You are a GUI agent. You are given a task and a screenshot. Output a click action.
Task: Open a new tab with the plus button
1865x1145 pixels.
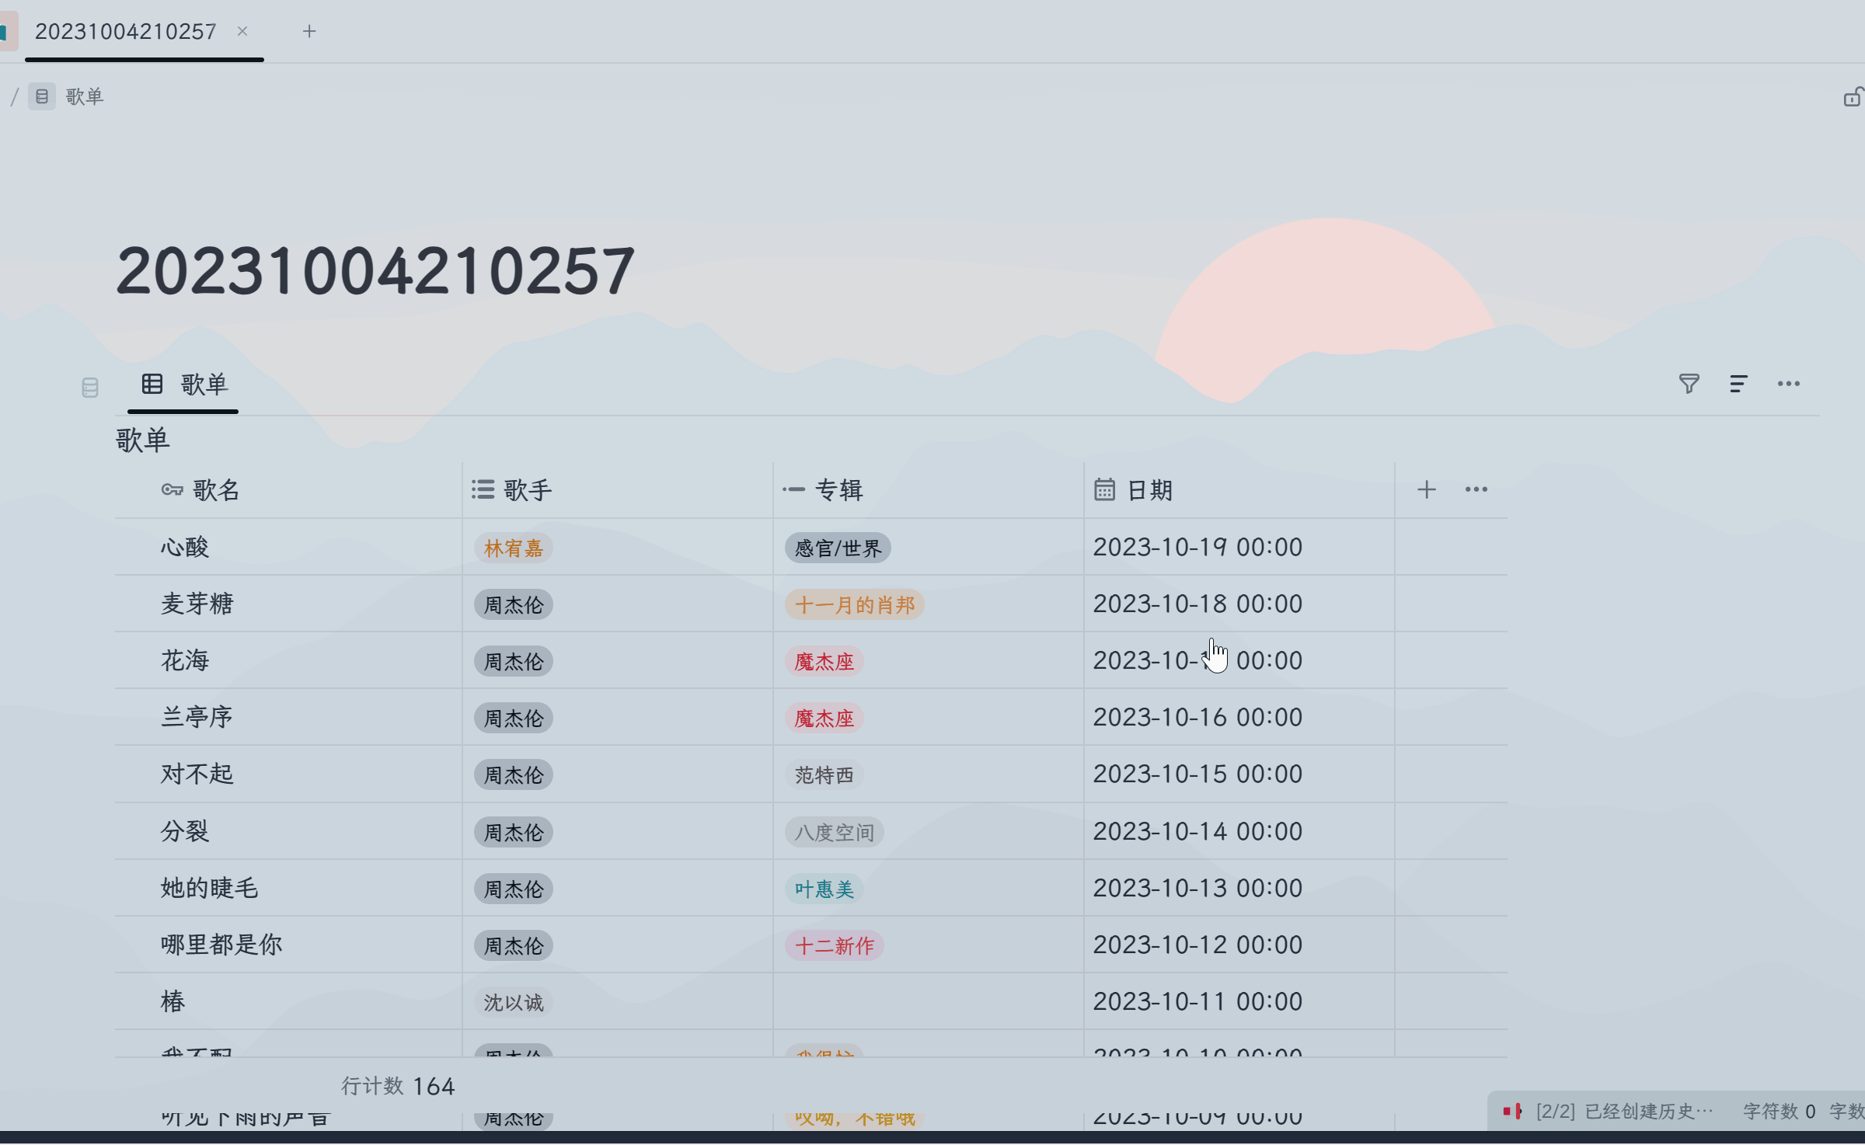(x=309, y=31)
